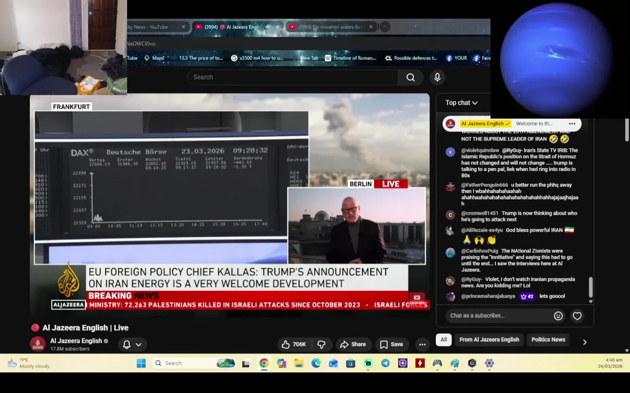Open the Maps bookmark
Image resolution: width=630 pixels, height=393 pixels.
(154, 58)
